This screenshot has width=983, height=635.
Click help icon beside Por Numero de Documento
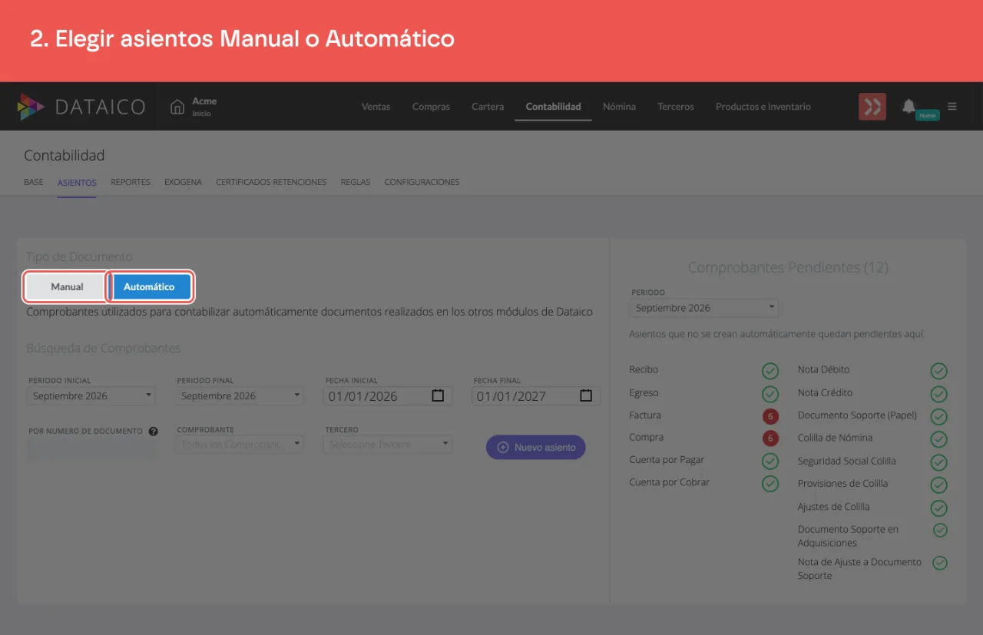coord(154,432)
